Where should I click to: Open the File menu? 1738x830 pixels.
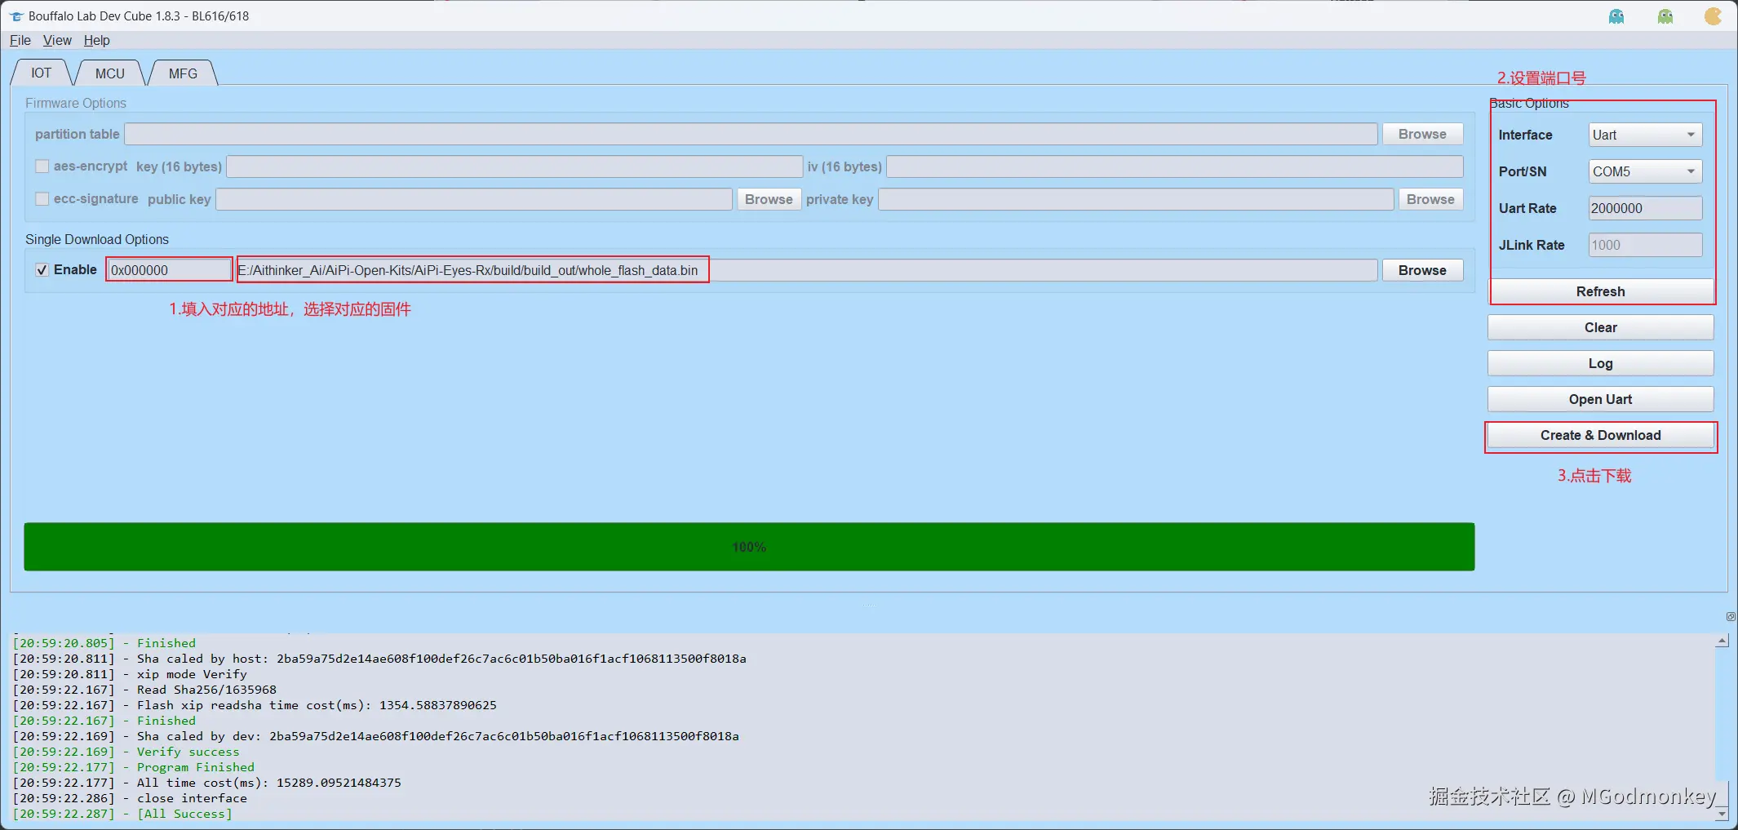point(20,40)
